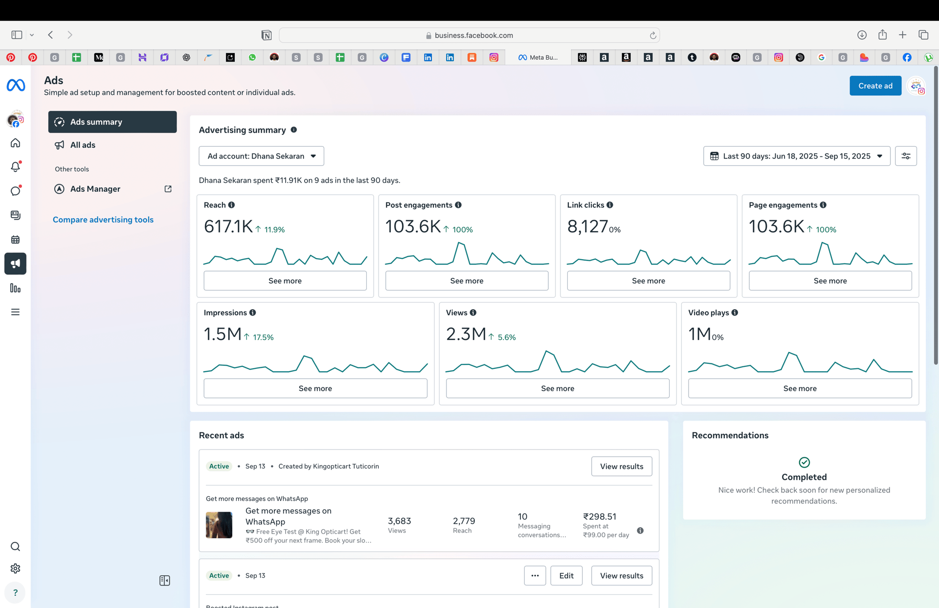Click the Create ad button
Image resolution: width=939 pixels, height=608 pixels.
click(x=875, y=86)
